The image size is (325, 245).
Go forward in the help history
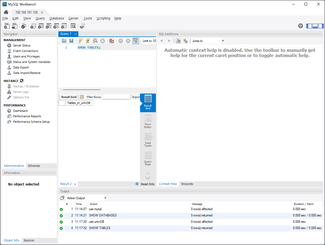[169, 41]
